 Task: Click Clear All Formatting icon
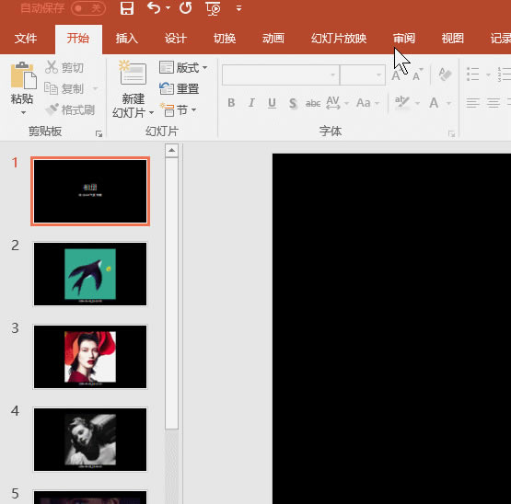coord(445,74)
